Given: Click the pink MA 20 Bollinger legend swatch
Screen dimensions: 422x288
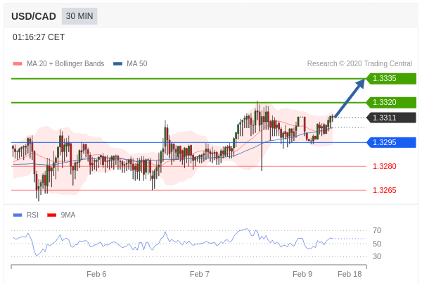Looking at the screenshot, I should pos(18,64).
